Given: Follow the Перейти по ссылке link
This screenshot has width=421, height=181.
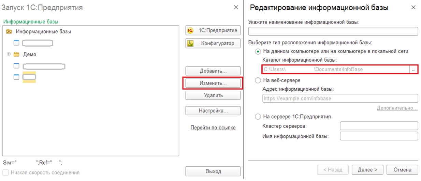Looking at the screenshot, I should [x=213, y=127].
